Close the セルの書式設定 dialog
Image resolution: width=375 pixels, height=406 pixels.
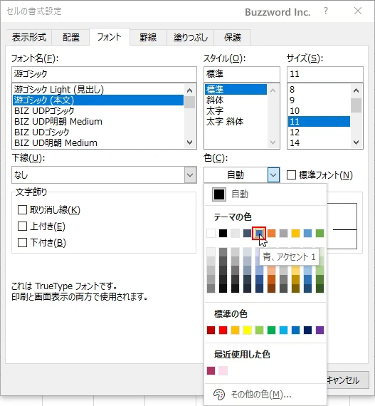click(358, 11)
